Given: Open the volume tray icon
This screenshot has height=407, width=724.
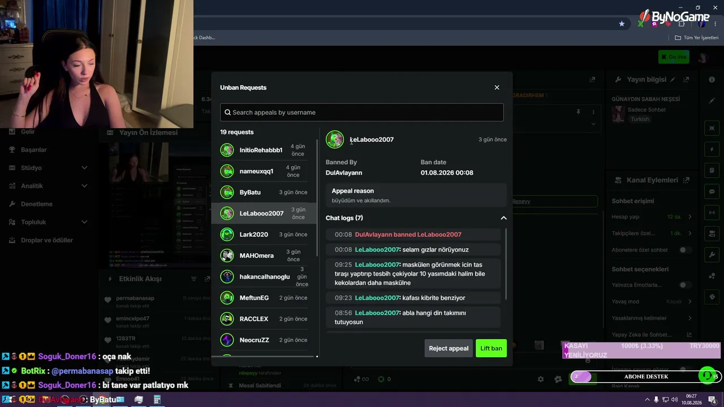Looking at the screenshot, I should click(674, 400).
